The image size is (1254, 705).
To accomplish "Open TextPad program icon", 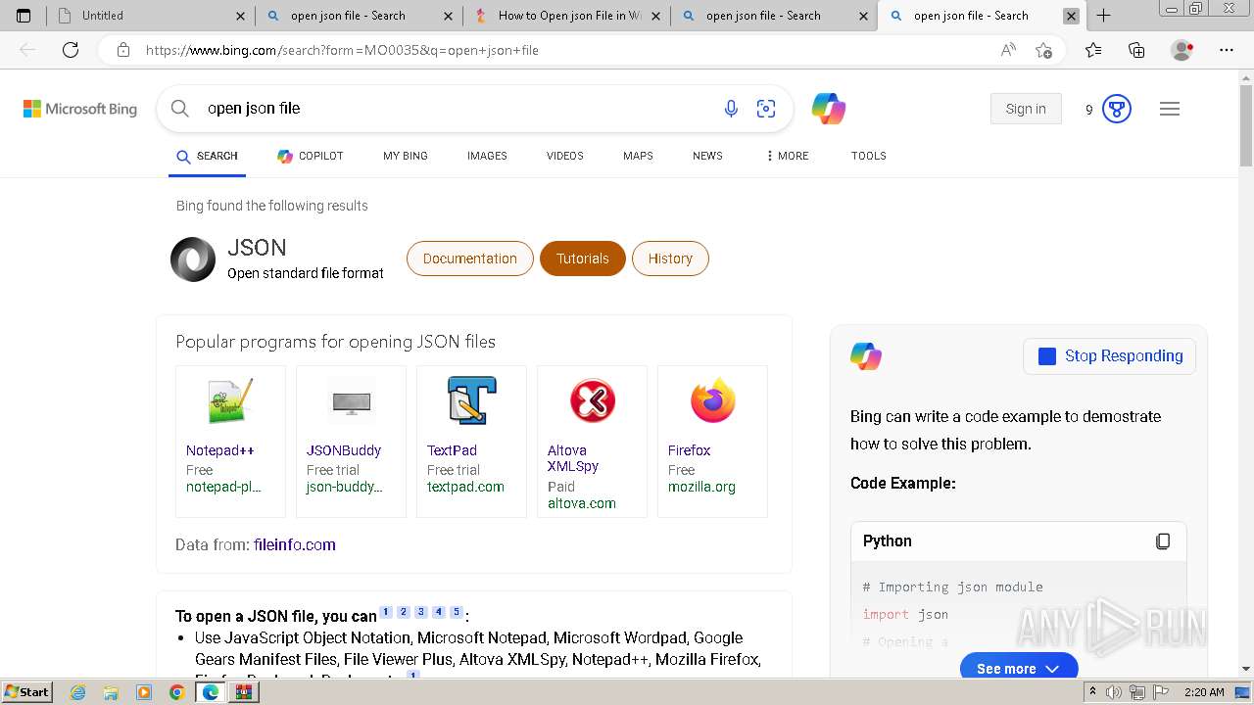I will click(471, 401).
